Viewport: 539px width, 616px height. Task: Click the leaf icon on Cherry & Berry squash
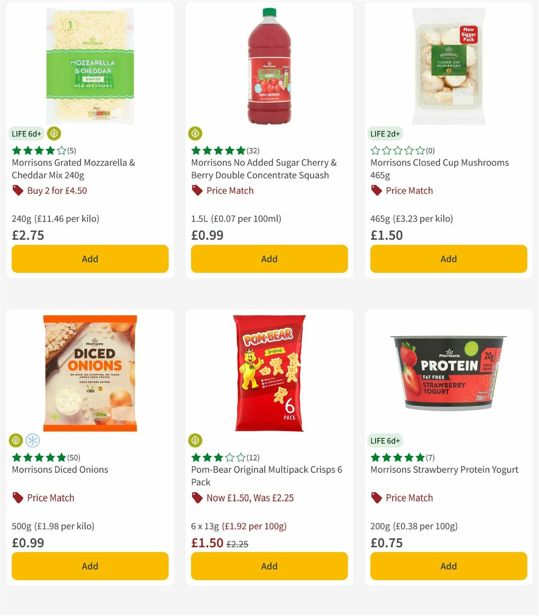196,133
